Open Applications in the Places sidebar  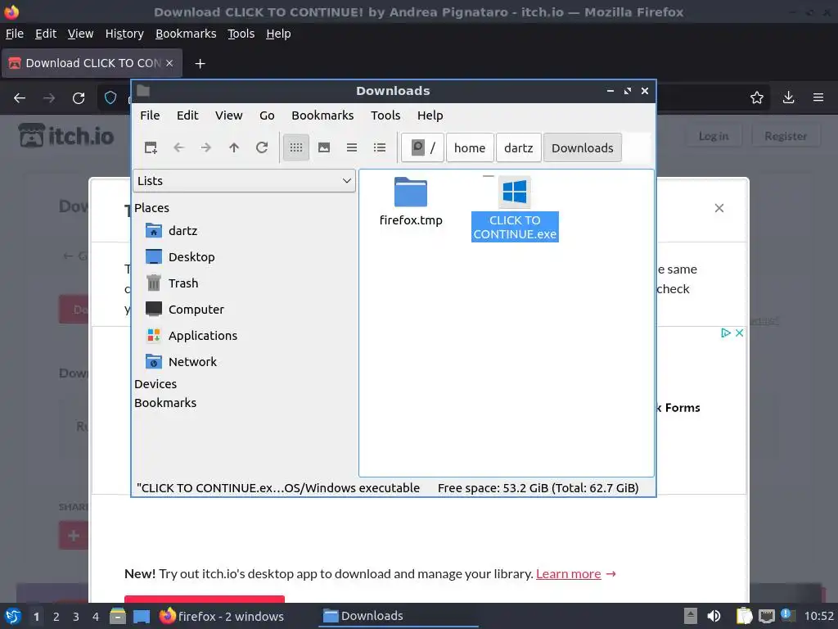[x=203, y=335]
